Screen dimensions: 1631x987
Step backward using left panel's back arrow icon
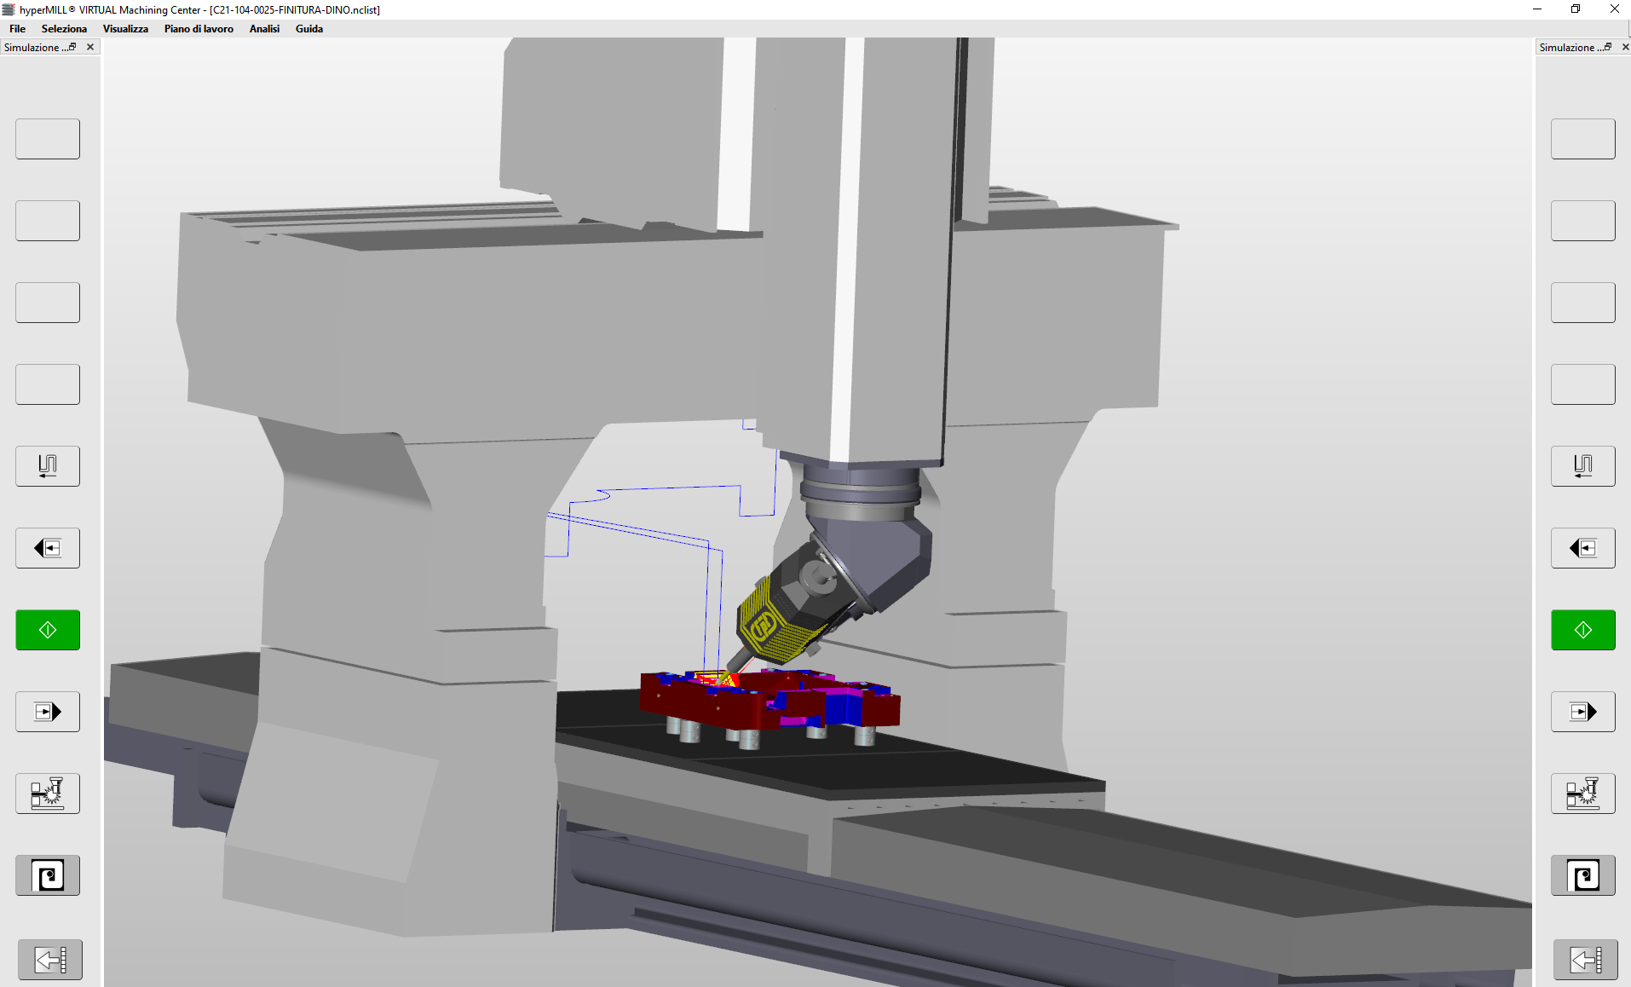point(48,548)
